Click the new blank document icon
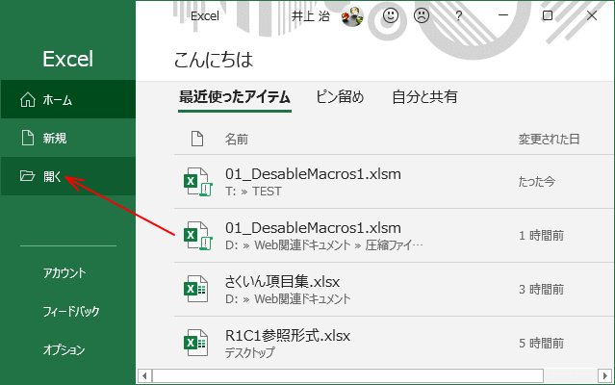Image resolution: width=615 pixels, height=385 pixels. (28, 138)
